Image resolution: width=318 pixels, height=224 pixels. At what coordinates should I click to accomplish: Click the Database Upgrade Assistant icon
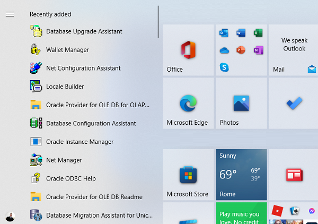point(36,31)
